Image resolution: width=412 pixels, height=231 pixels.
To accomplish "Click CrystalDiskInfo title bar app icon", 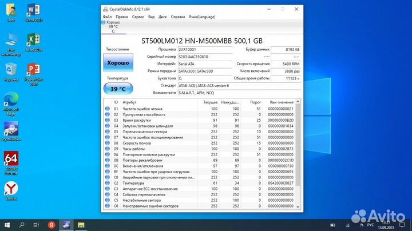I will (x=105, y=9).
